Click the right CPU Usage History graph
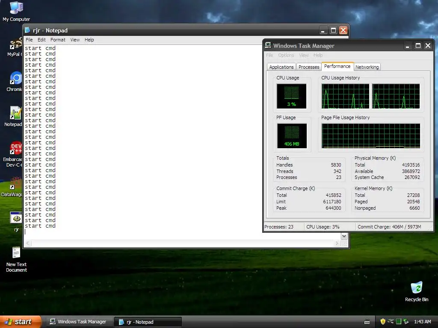 pos(396,96)
